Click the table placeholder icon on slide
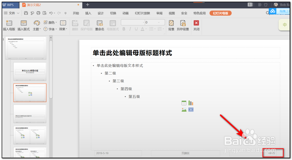Image resolution: width=292 pixels, height=160 pixels. click(184, 103)
